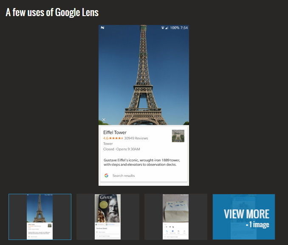This screenshot has height=245, width=288.
Task: Click the 7:54 clock in status bar
Action: click(184, 28)
